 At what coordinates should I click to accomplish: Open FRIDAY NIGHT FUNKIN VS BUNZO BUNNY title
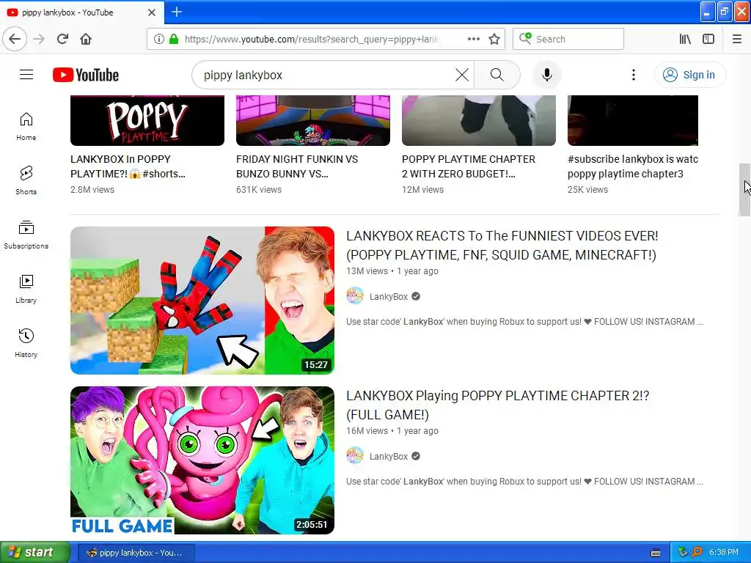[x=297, y=166]
